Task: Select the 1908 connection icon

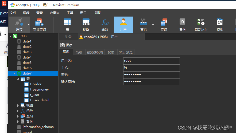Action: click(x=15, y=36)
